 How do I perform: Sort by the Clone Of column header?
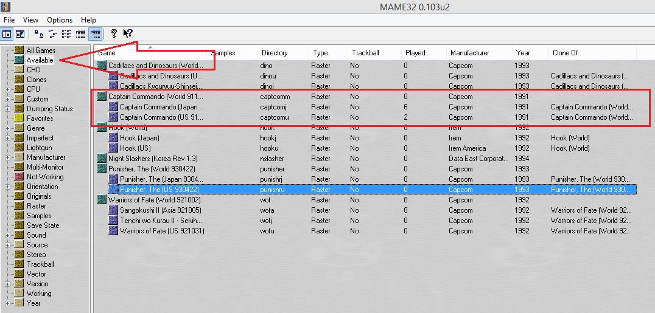click(592, 53)
